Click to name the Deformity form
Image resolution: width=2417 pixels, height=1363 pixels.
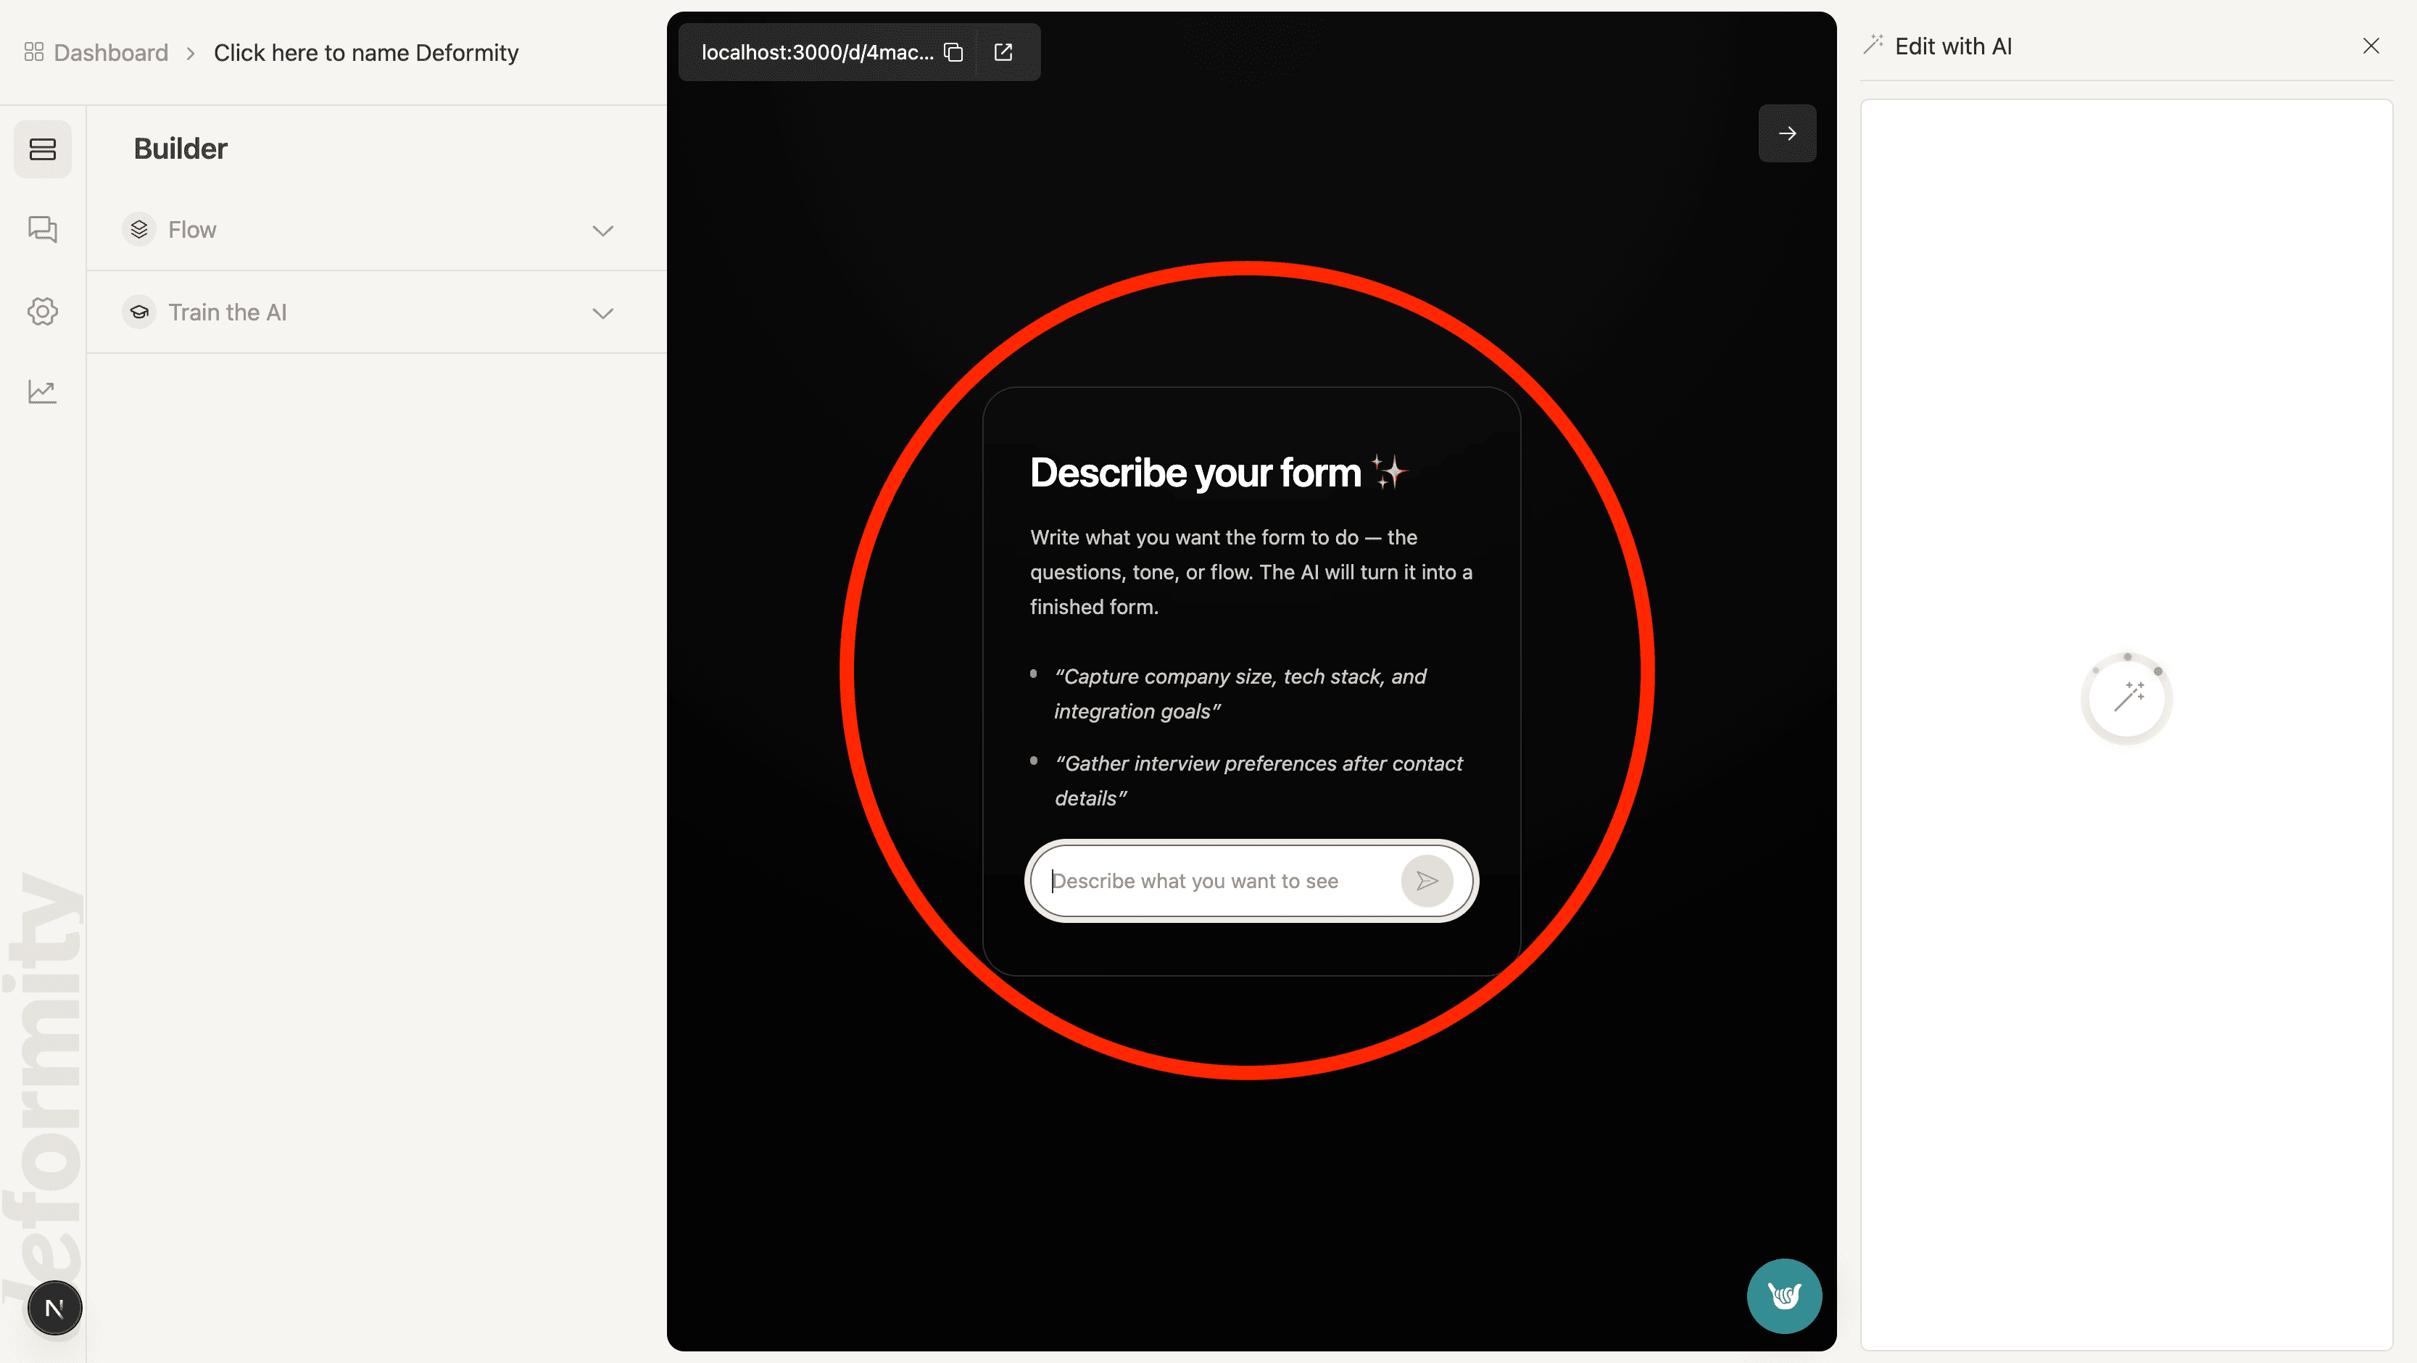(x=366, y=52)
